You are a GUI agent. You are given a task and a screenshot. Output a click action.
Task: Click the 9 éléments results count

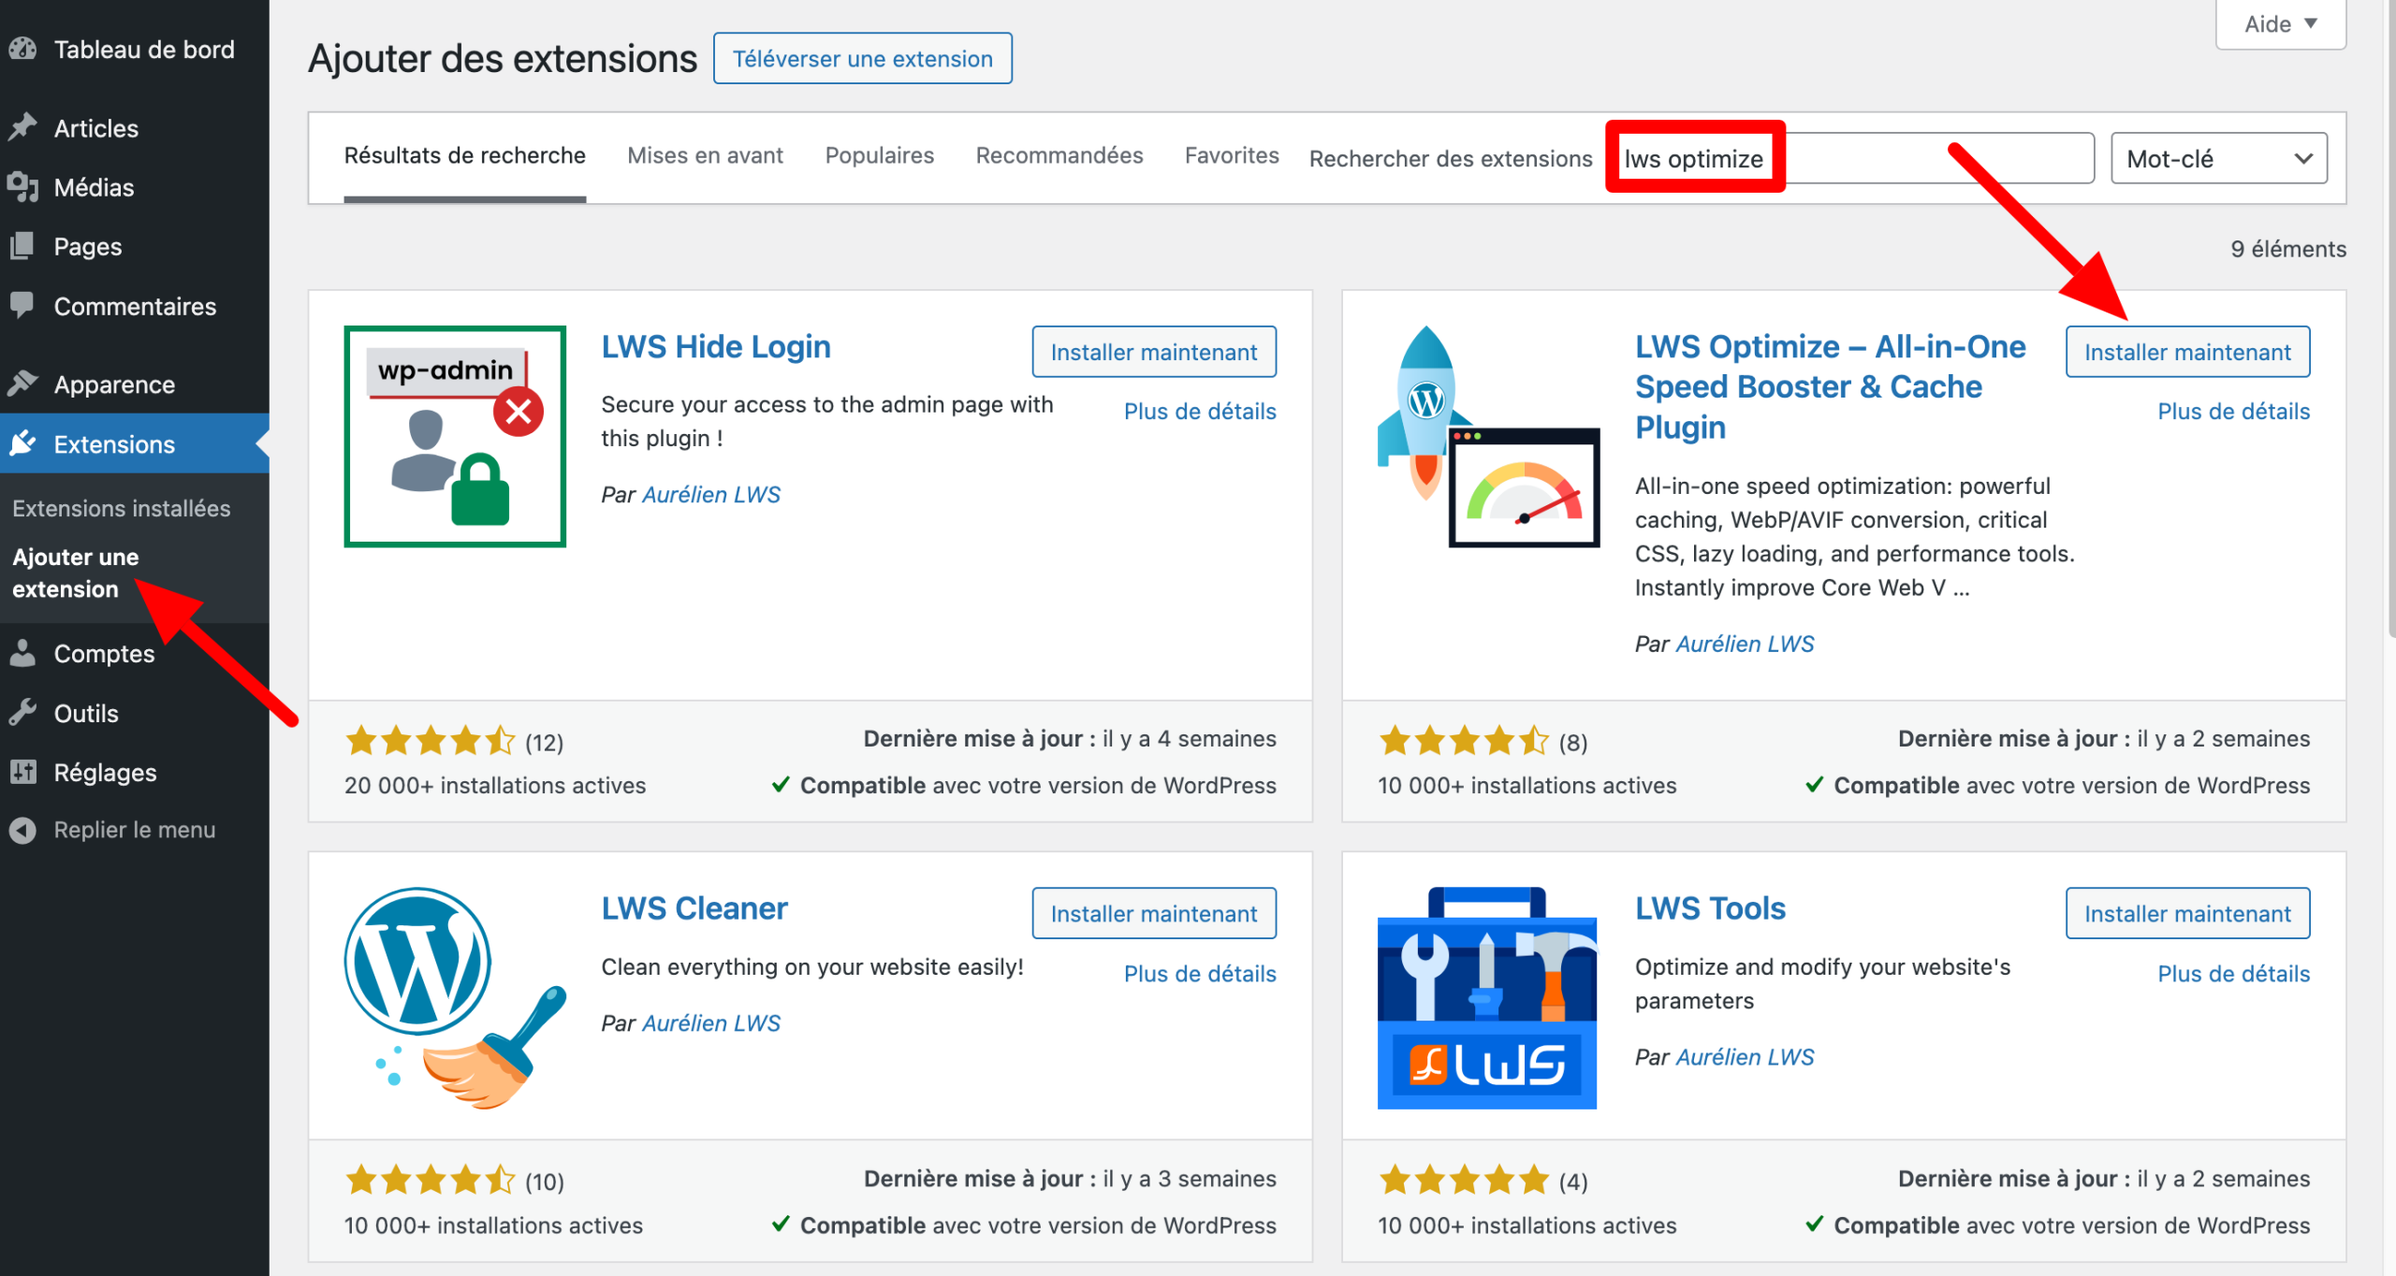coord(2287,248)
